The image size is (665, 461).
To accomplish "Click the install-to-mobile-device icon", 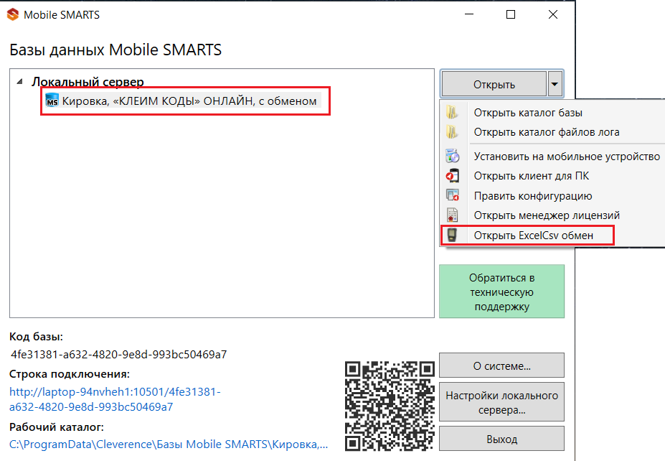I will [x=452, y=157].
